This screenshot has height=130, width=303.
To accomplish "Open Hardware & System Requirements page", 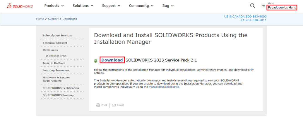I will click(56, 79).
